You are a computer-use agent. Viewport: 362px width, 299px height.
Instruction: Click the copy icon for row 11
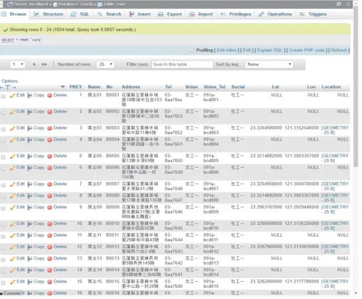(x=30, y=236)
